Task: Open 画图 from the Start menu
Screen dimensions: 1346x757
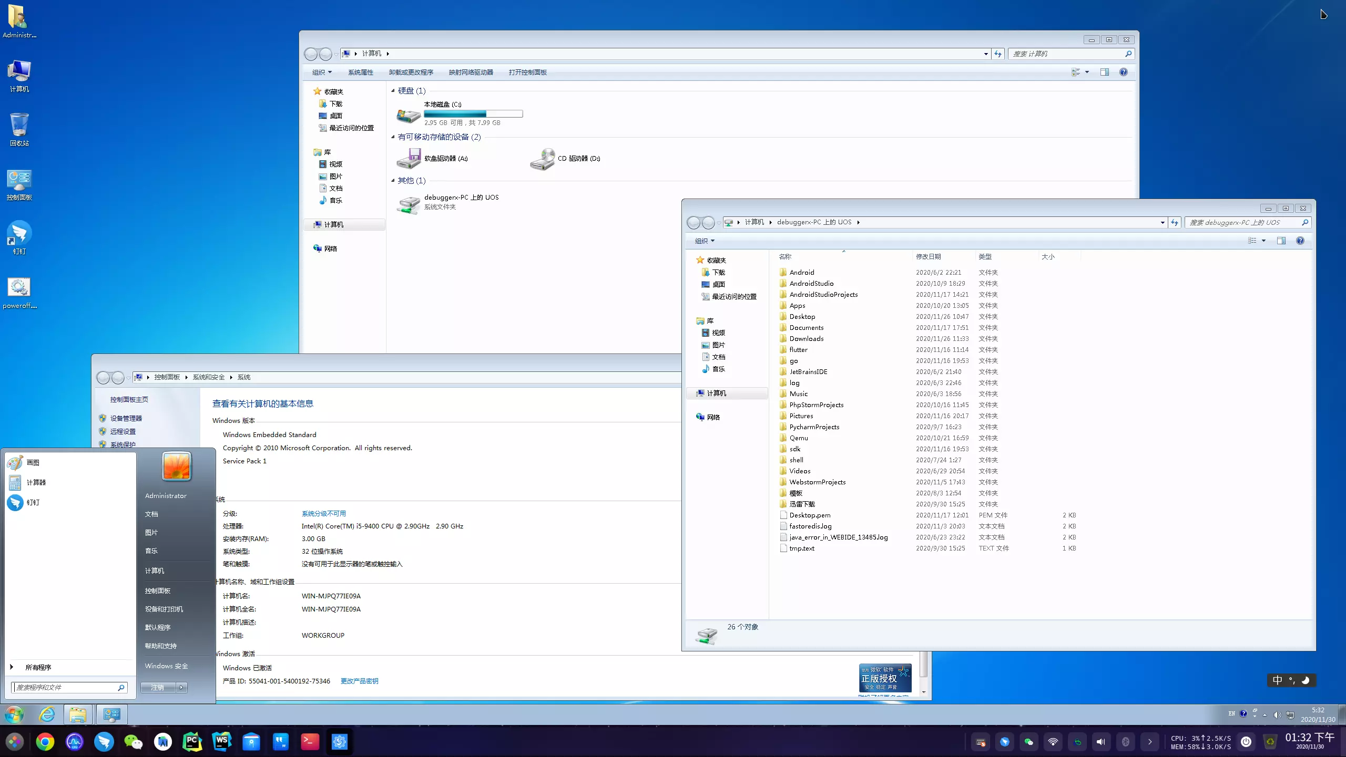Action: (69, 462)
